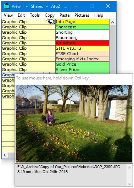134x188 pixels.
Task: Click Graphic Clip beside Sharecast
Action: point(28,27)
